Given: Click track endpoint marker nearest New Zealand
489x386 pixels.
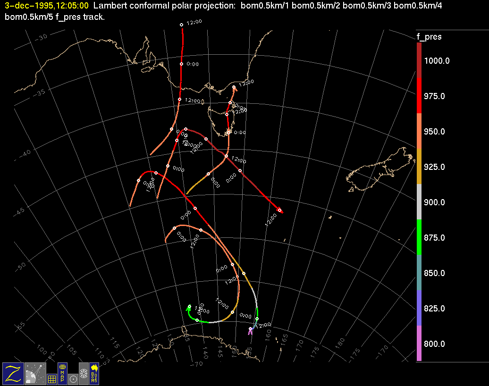Looking at the screenshot, I should coord(279,210).
